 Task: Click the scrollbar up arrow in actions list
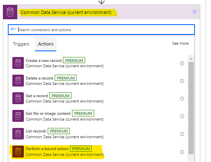191,59
